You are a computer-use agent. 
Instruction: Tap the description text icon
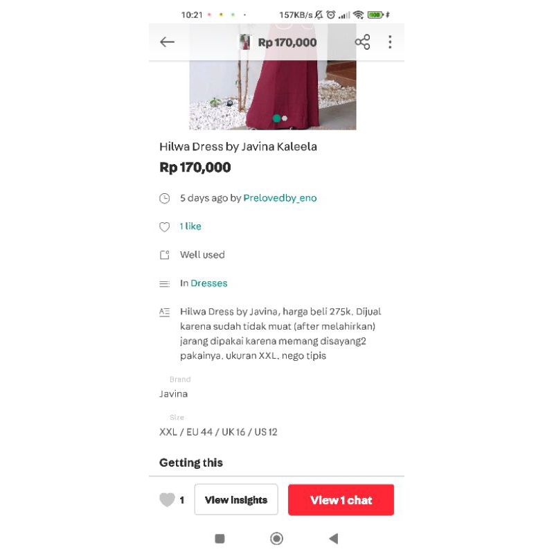165,312
